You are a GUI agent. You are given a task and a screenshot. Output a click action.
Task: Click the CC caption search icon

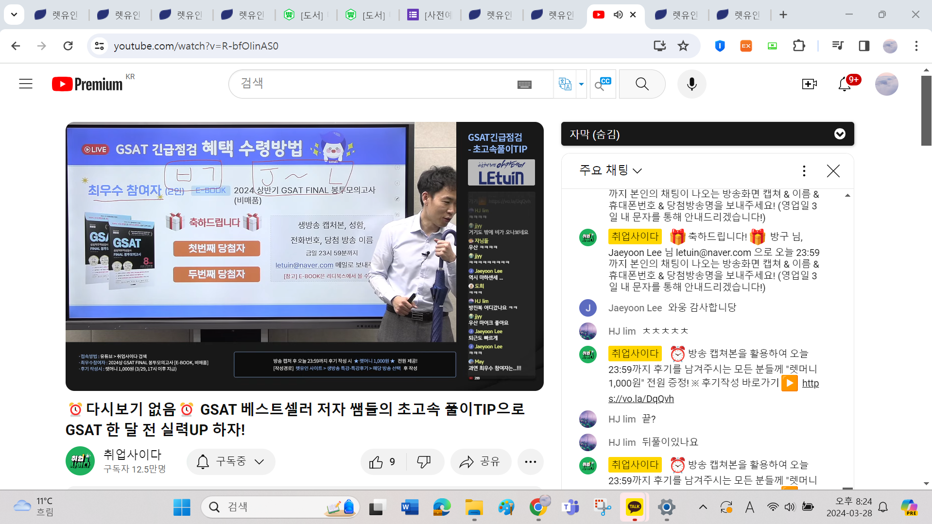click(x=603, y=84)
